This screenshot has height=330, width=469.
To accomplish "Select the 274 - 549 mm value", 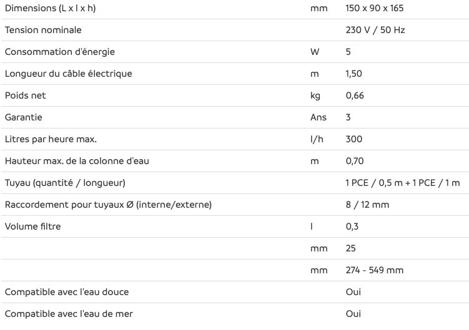I will pos(375,270).
